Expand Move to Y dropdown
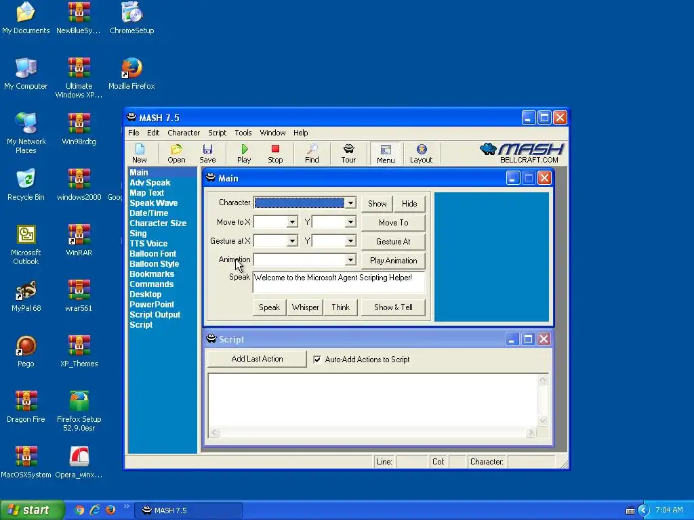Image resolution: width=694 pixels, height=520 pixels. point(350,222)
